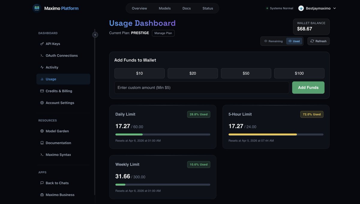This screenshot has height=204, width=360.
Task: Click the Systems Normal status text
Action: coord(281,8)
